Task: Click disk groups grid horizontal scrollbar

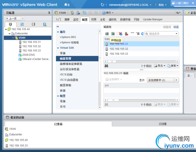Action: tap(142, 61)
